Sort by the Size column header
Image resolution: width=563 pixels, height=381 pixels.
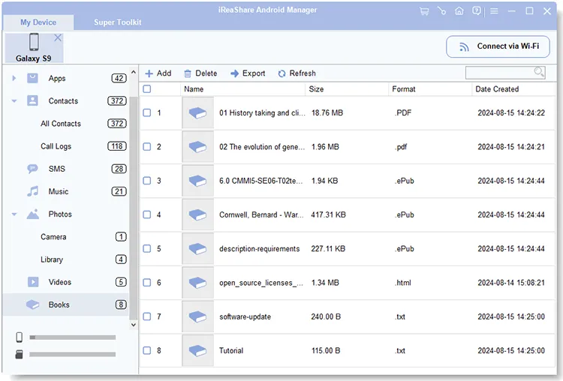[347, 89]
